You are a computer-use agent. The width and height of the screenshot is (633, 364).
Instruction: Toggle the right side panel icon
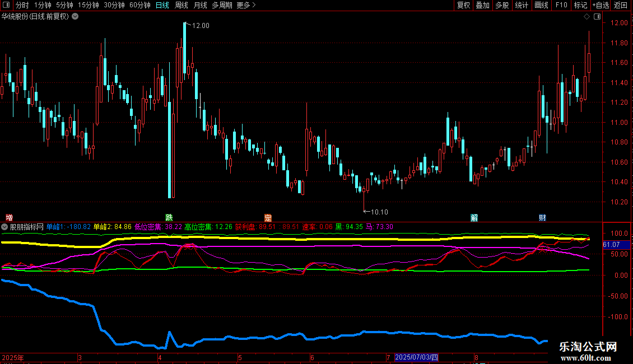(x=596, y=17)
